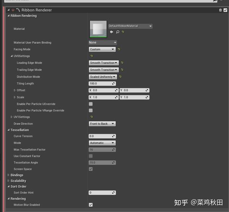Expand the UV1Settings group

pos(11,117)
